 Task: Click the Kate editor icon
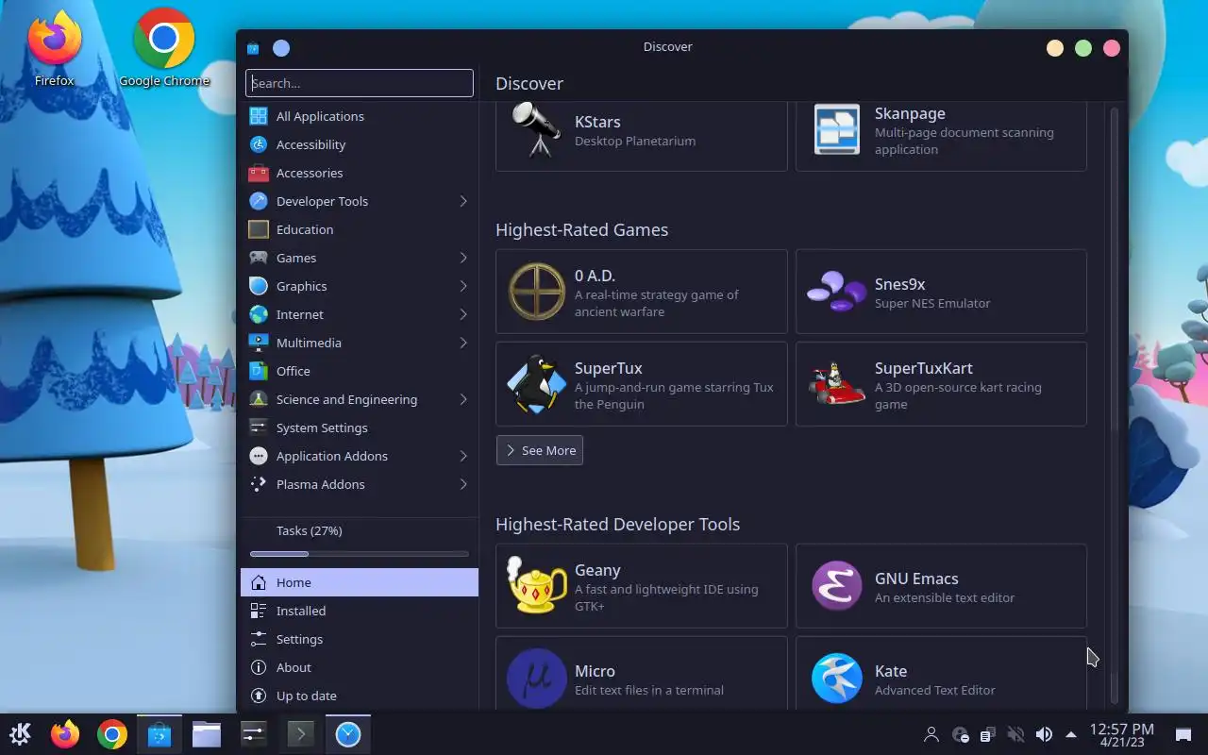pyautogui.click(x=836, y=679)
